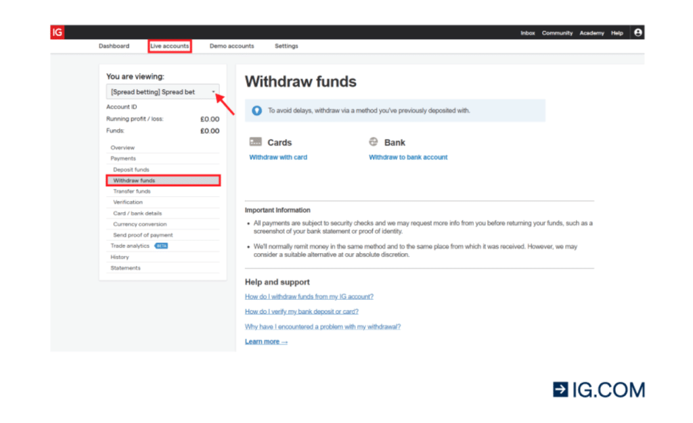The height and width of the screenshot is (423, 693).
Task: Open Card / bank details in sidebar
Action: [x=163, y=213]
